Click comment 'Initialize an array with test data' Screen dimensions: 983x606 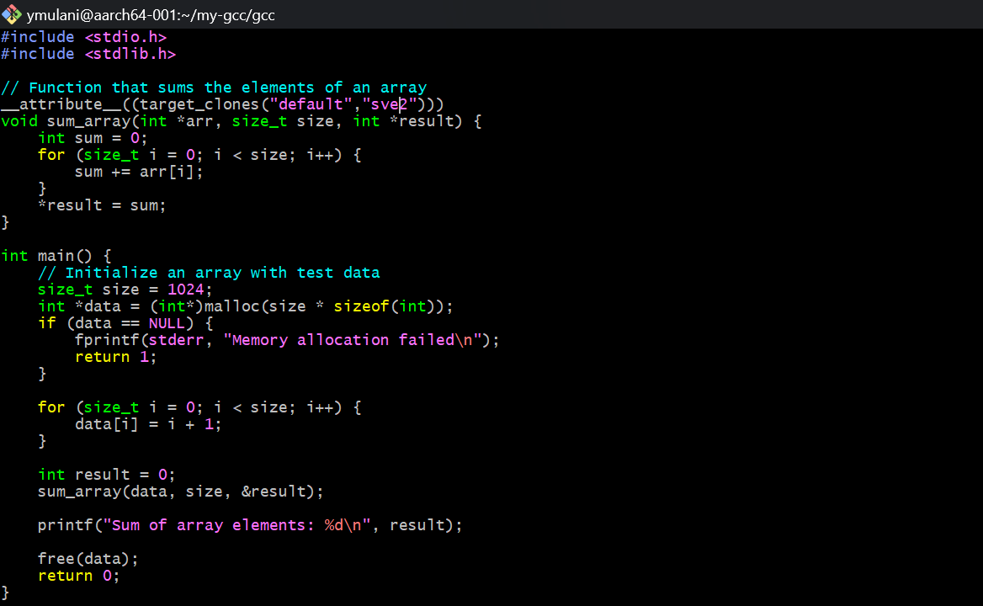(x=222, y=273)
